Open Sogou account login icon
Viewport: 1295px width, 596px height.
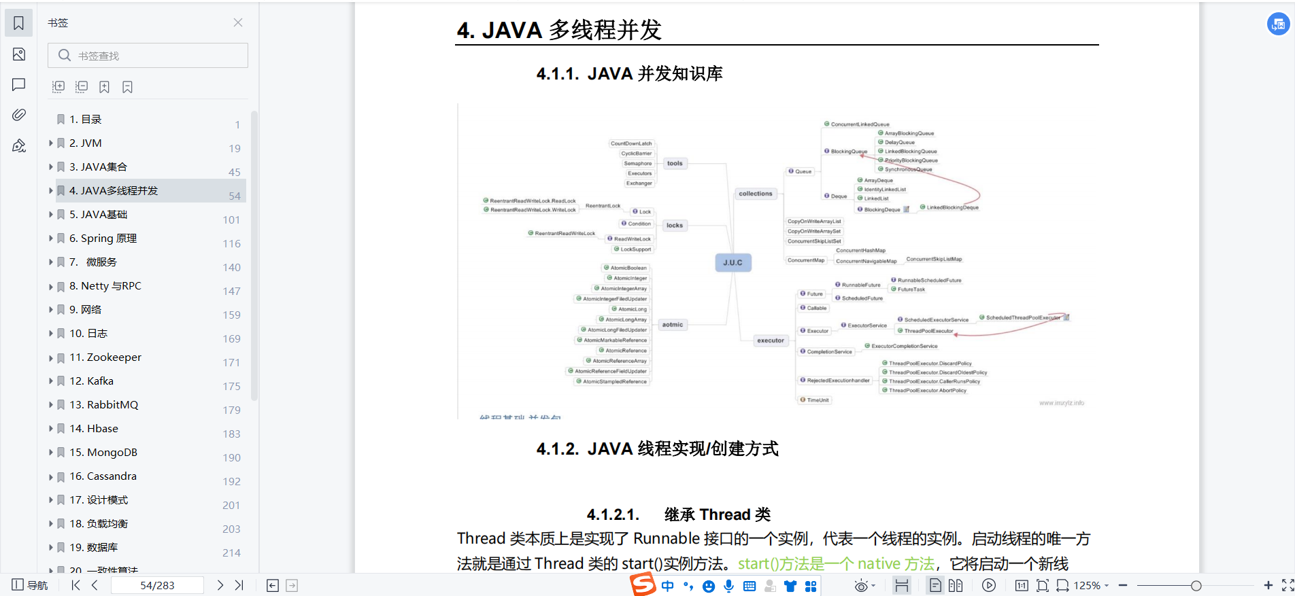pos(770,586)
